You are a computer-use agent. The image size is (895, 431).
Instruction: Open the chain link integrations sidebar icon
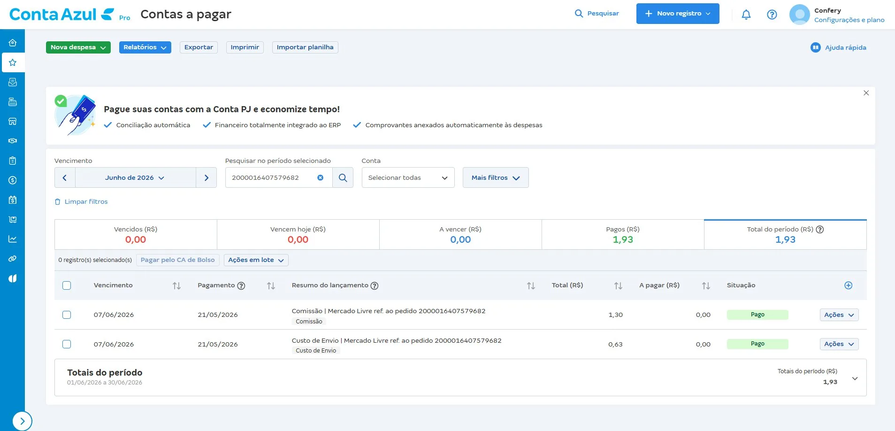(x=13, y=259)
